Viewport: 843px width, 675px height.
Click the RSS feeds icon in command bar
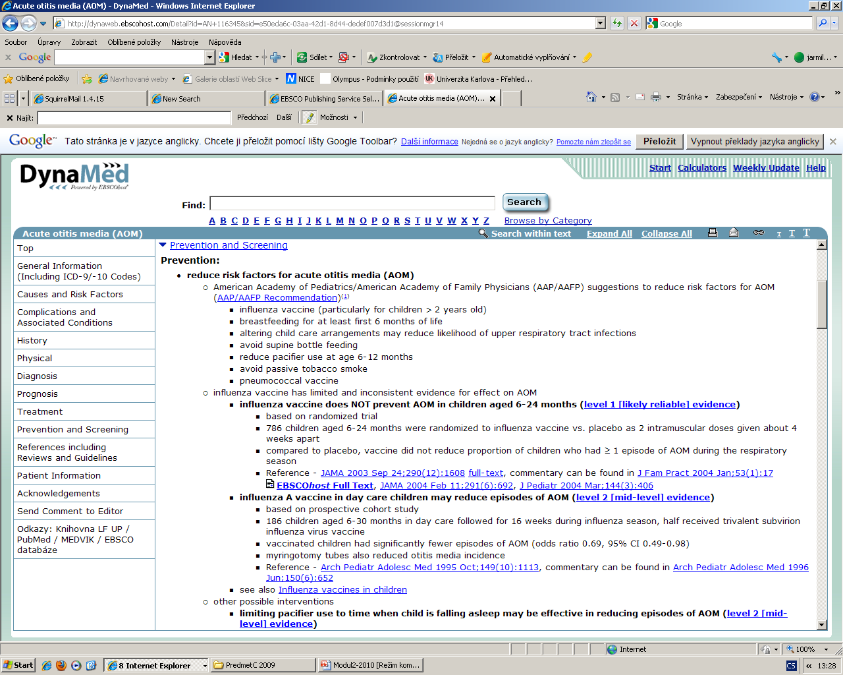[x=615, y=97]
